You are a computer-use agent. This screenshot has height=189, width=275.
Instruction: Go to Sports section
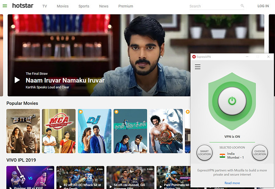[84, 6]
